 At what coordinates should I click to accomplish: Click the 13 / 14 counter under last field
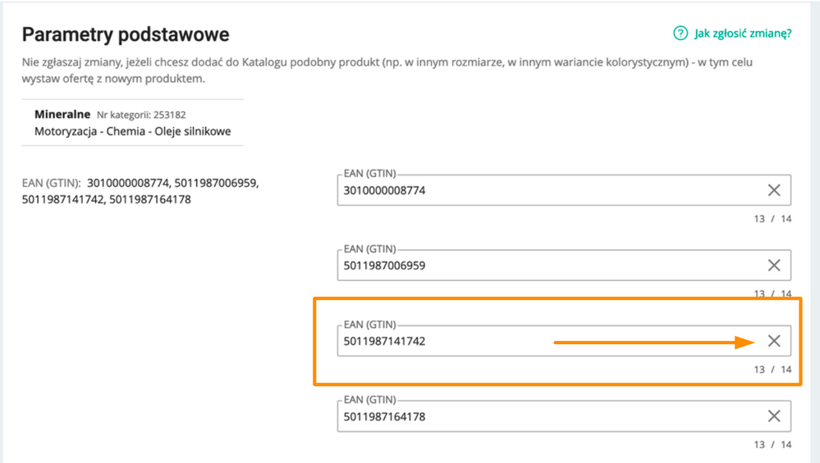pyautogui.click(x=772, y=445)
